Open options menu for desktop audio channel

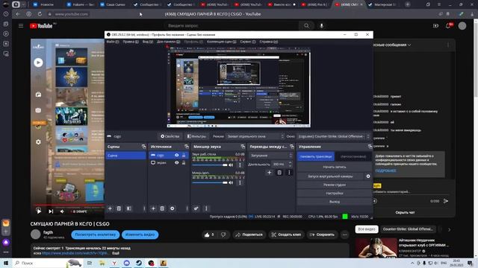click(x=240, y=165)
